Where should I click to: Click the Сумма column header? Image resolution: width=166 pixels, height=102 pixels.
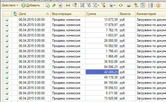(102, 14)
